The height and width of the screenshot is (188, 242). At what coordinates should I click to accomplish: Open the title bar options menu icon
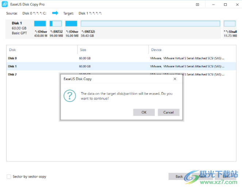point(197,5)
